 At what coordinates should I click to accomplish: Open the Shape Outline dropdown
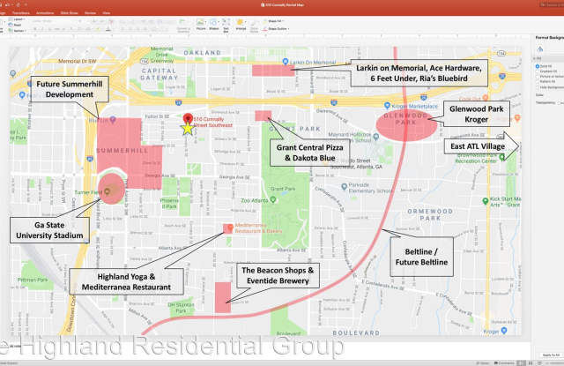coord(276,29)
